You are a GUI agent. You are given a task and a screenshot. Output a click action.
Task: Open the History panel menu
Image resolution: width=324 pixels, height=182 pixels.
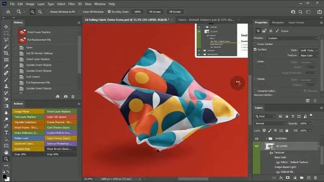click(79, 22)
